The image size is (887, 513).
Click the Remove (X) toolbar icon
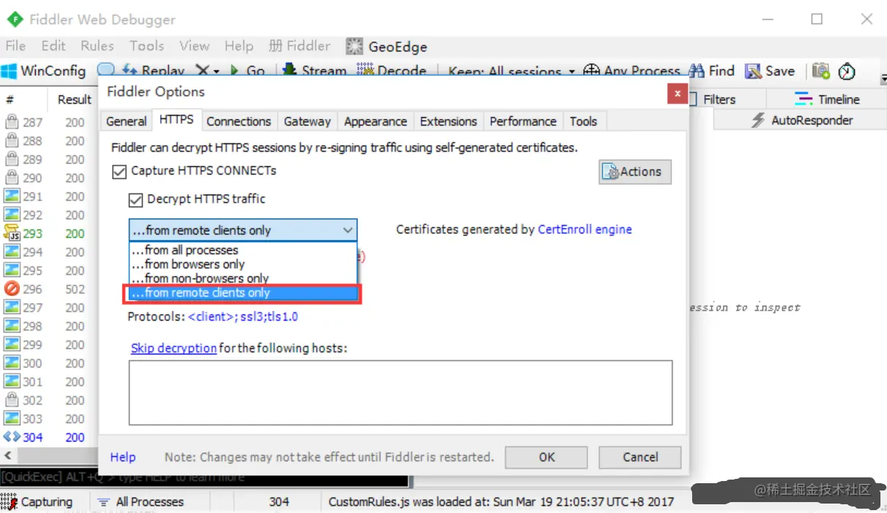(x=201, y=71)
